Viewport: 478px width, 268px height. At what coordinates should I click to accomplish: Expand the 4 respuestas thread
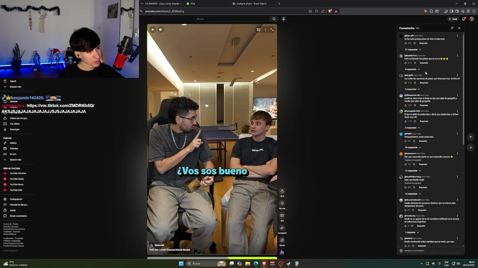click(x=412, y=69)
